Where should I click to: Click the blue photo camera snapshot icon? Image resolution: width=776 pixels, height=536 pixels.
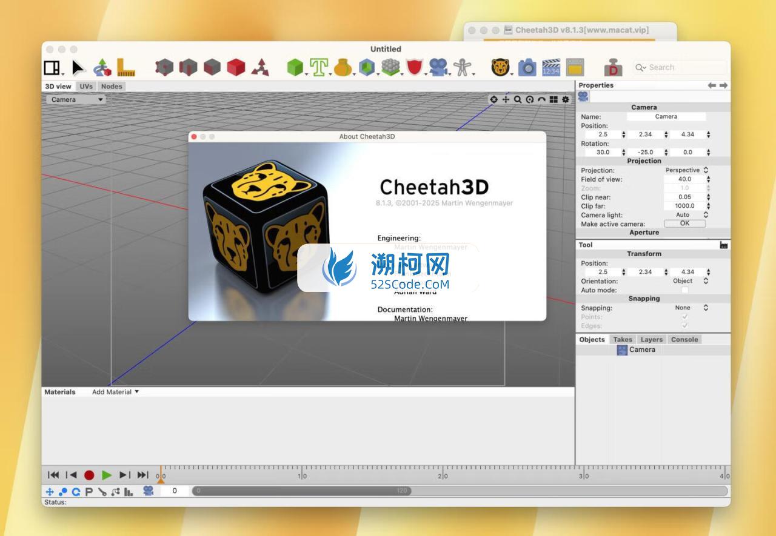click(x=527, y=67)
